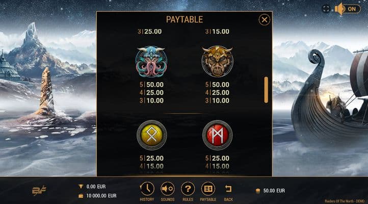Click the yellow rune shield symbol
368x204 pixels.
tap(151, 135)
